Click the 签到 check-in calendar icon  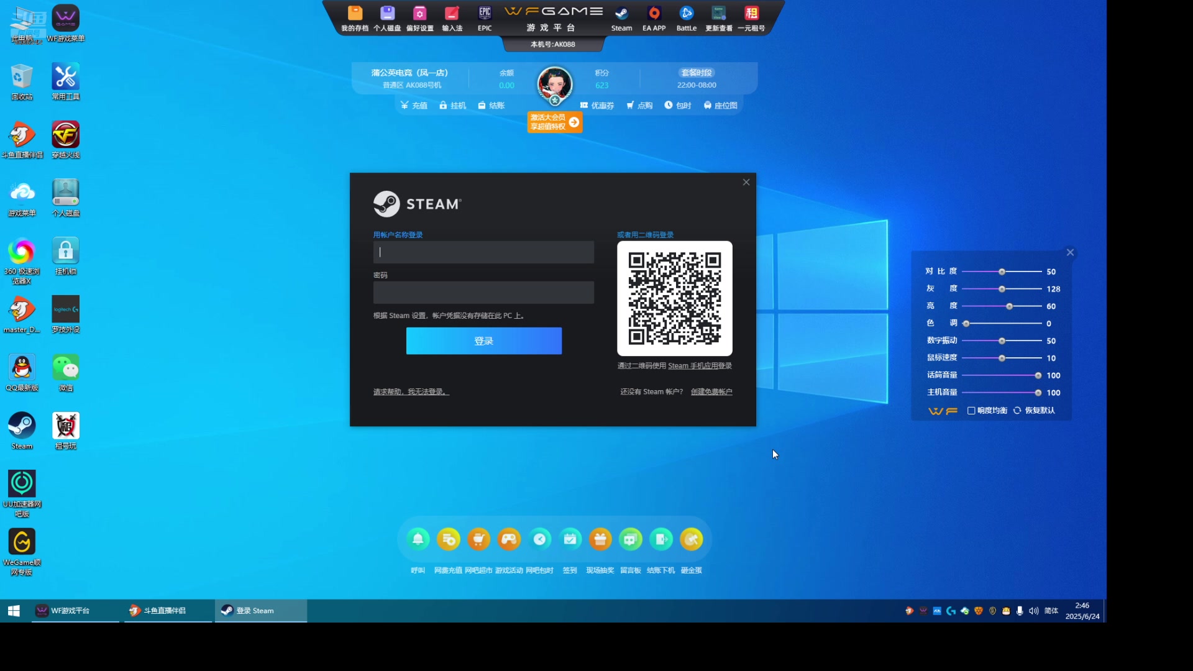(x=570, y=539)
